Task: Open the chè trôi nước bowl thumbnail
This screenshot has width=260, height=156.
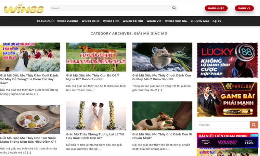Action: point(30,120)
